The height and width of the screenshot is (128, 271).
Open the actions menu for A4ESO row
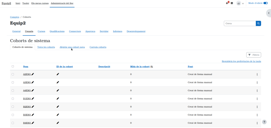tap(257, 91)
